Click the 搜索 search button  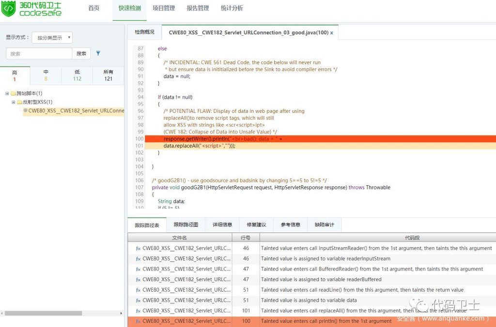click(x=81, y=54)
